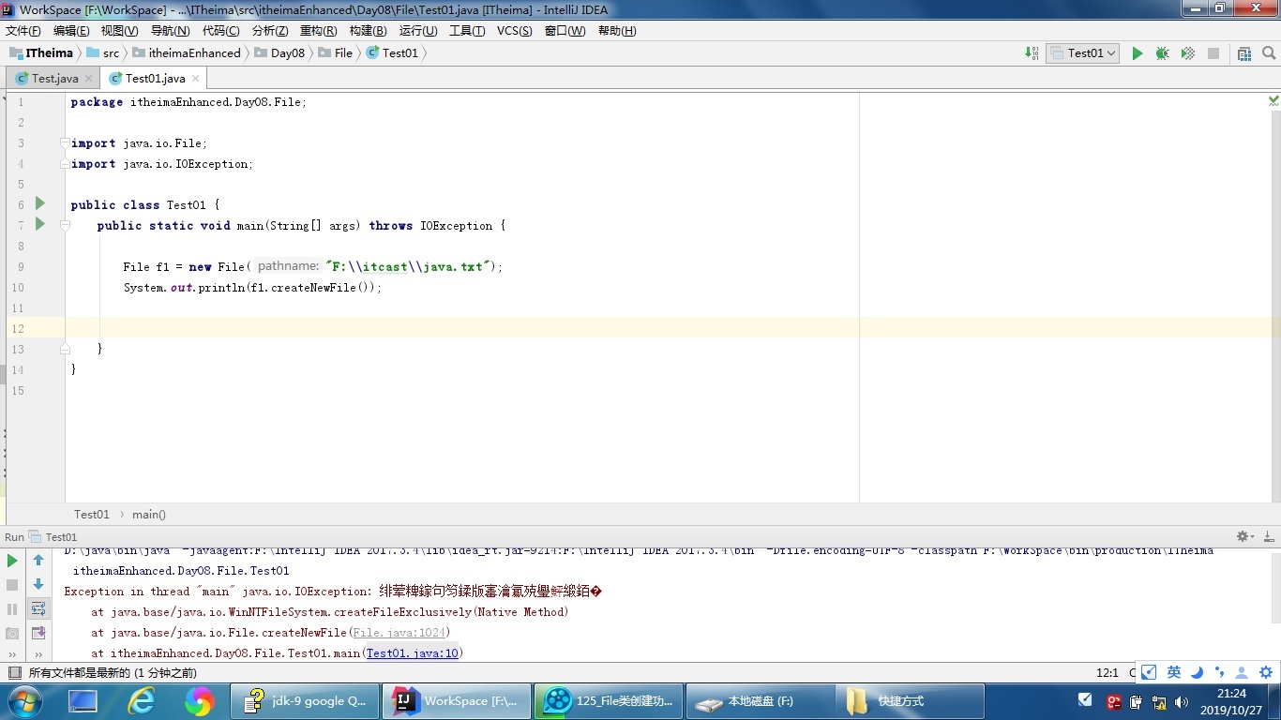Image resolution: width=1281 pixels, height=720 pixels.
Task: Open the 代码(C) menu
Action: (221, 31)
